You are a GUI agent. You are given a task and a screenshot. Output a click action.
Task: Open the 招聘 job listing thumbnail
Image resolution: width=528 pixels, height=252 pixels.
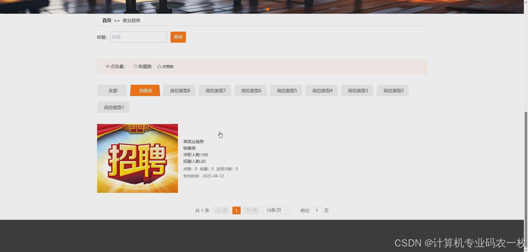click(x=137, y=158)
